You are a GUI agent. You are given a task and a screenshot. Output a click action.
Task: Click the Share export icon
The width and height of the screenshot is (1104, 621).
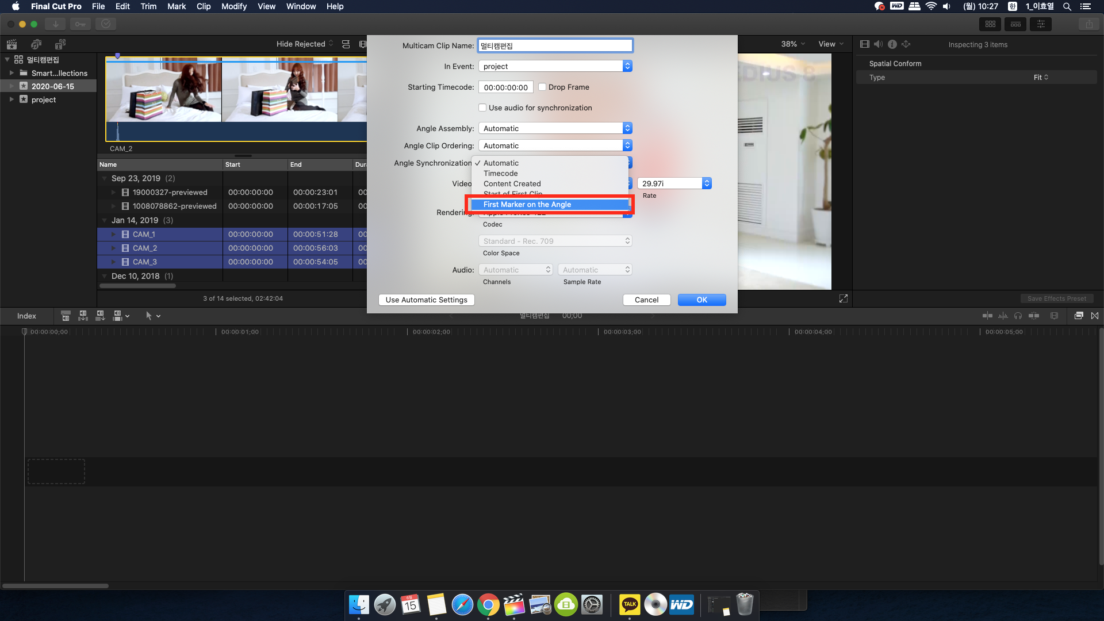(1088, 24)
